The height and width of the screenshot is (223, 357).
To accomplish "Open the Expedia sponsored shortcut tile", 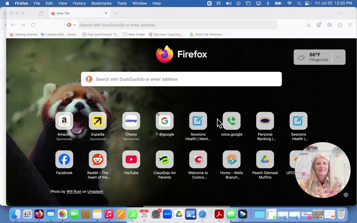I will click(98, 121).
